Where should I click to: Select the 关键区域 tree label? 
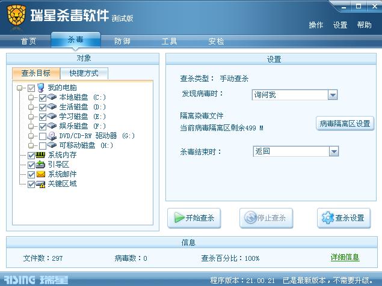pyautogui.click(x=63, y=184)
